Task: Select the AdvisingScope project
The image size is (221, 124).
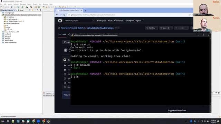Action: point(9,13)
